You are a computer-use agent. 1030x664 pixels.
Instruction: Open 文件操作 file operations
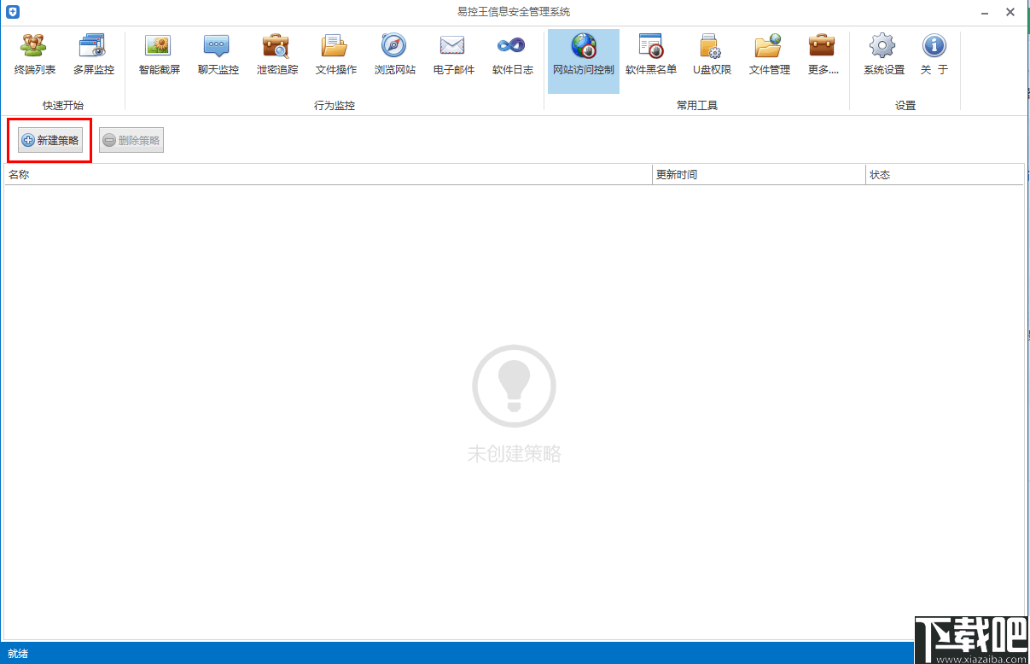pos(335,55)
